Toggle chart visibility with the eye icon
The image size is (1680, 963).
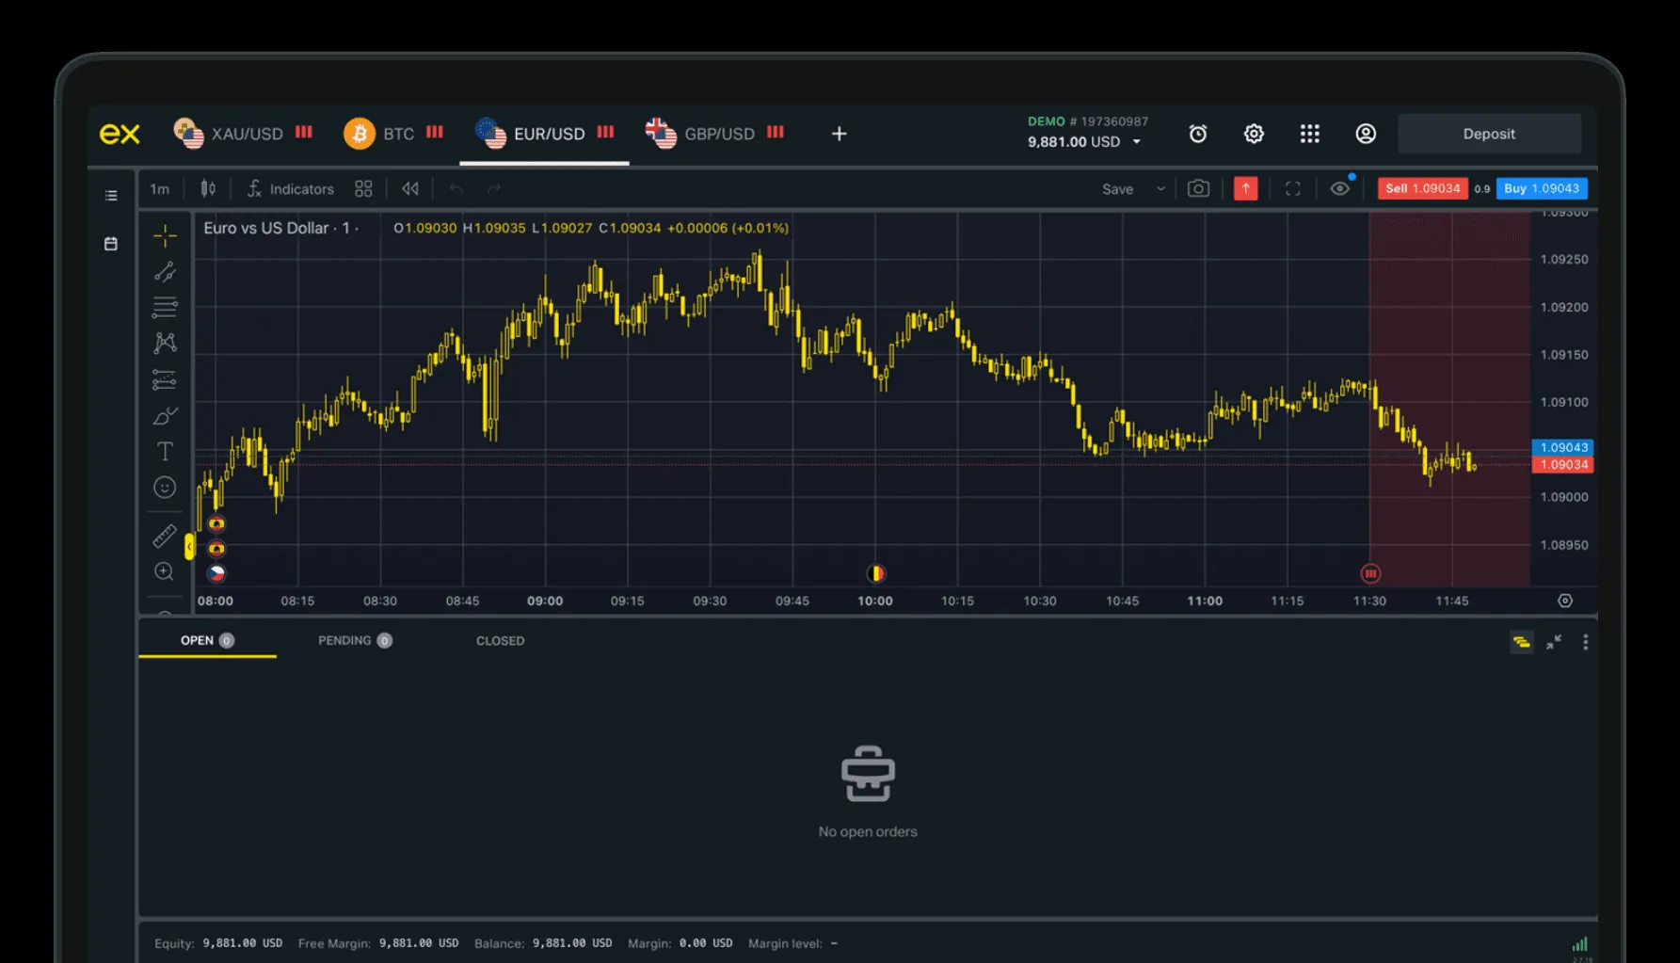click(x=1340, y=188)
